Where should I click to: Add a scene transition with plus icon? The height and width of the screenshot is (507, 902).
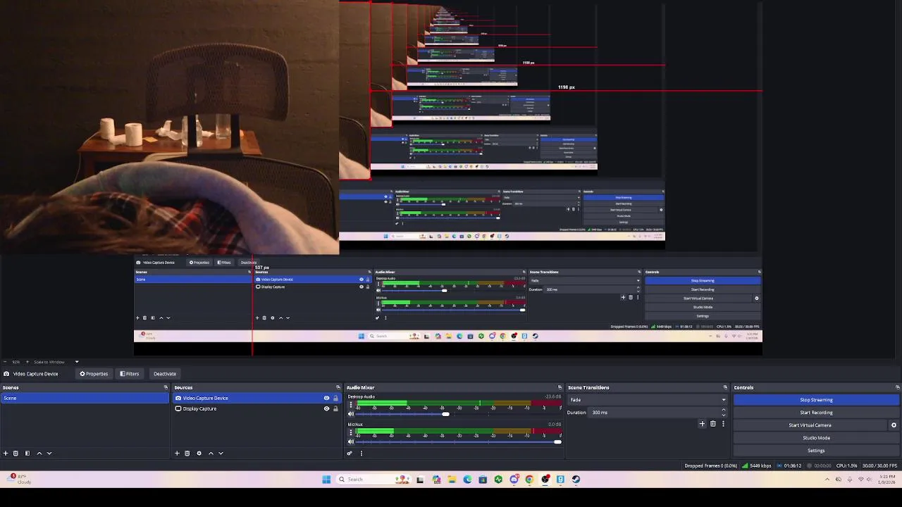click(702, 424)
